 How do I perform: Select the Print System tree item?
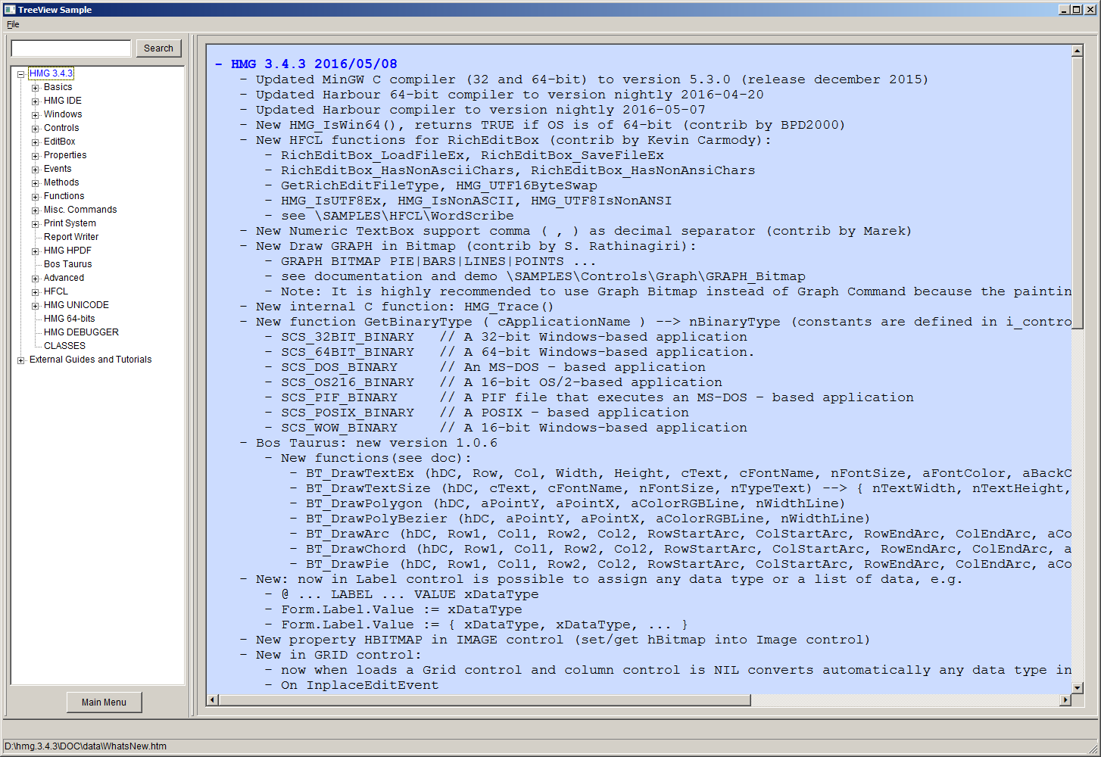point(70,223)
